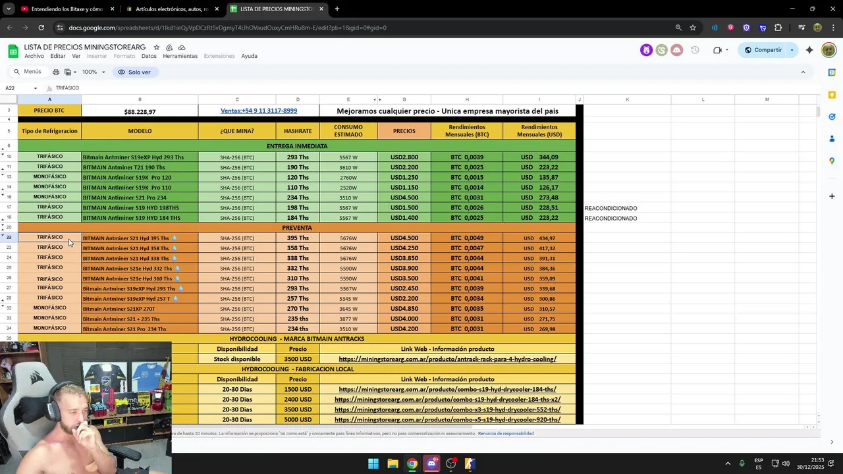Click the browser address bar URL
Image resolution: width=843 pixels, height=474 pixels.
coord(227,28)
